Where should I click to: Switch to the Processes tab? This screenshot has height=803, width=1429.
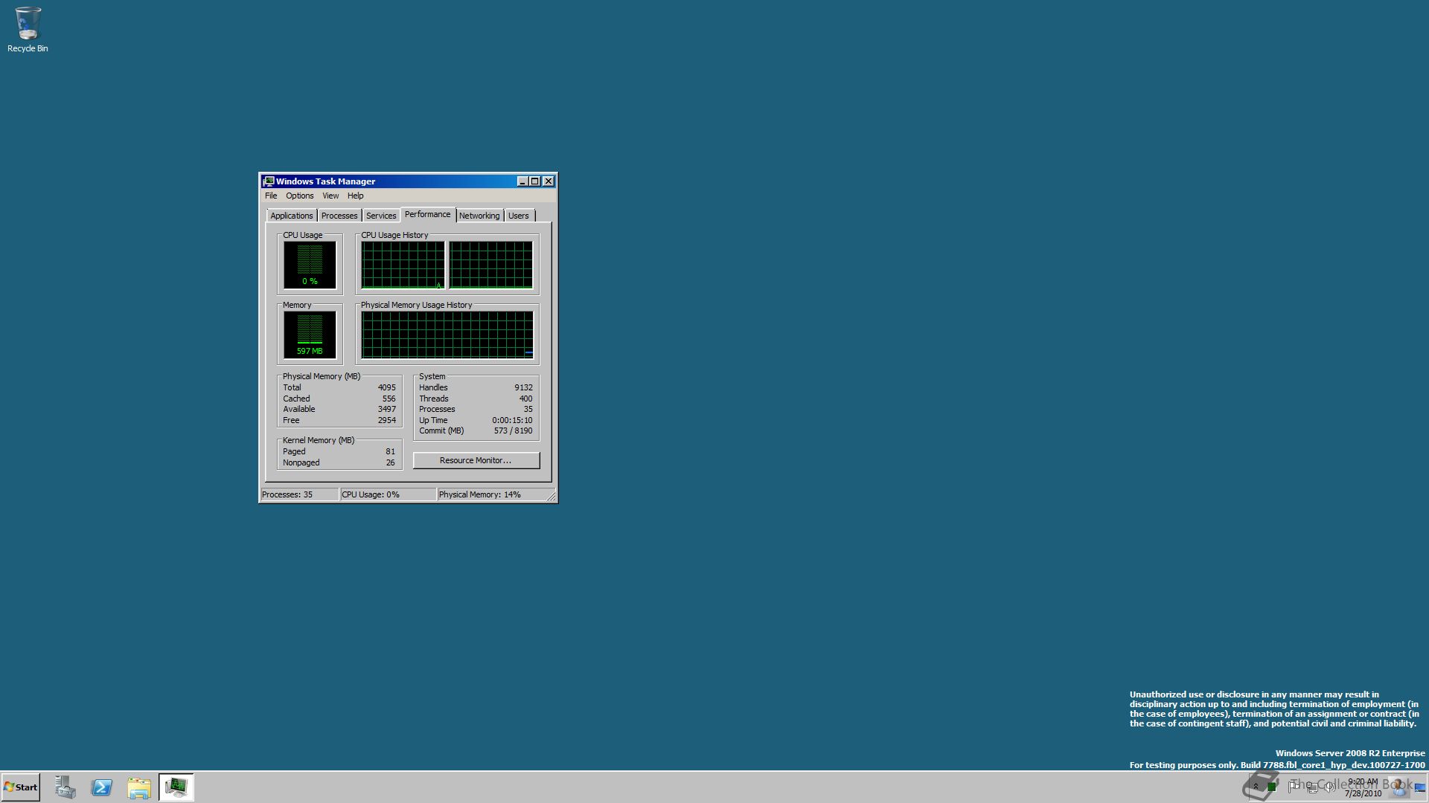click(x=339, y=216)
